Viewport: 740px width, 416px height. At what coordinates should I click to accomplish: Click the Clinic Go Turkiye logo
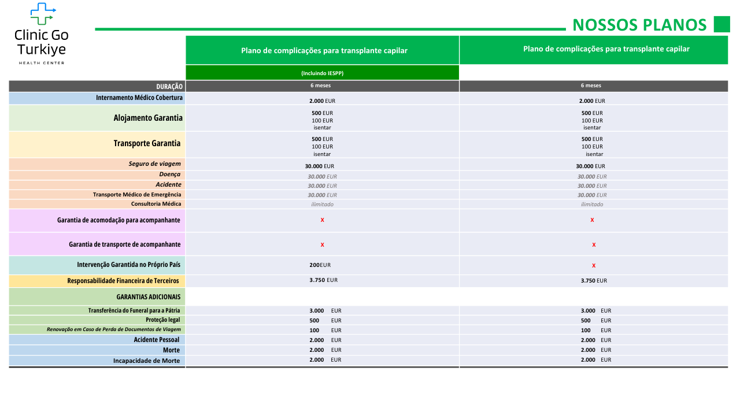41,34
